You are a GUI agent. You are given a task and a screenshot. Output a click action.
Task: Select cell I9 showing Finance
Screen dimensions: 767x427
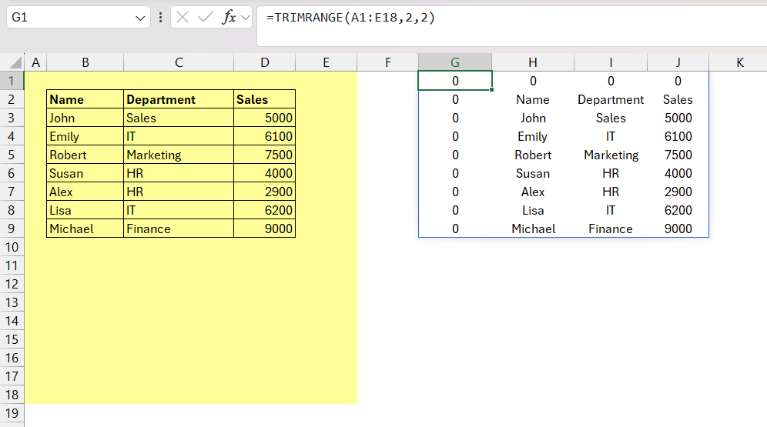(x=611, y=229)
